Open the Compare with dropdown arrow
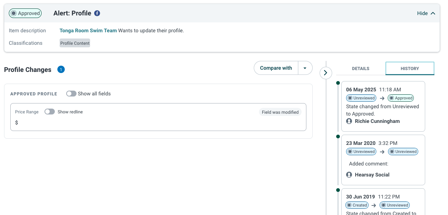 [305, 68]
